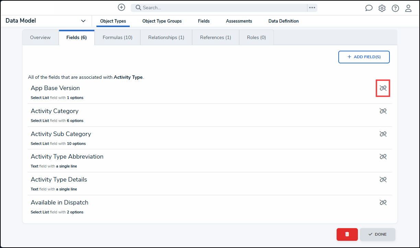Open the user profile icon
Image resolution: width=420 pixels, height=248 pixels.
pyautogui.click(x=408, y=8)
